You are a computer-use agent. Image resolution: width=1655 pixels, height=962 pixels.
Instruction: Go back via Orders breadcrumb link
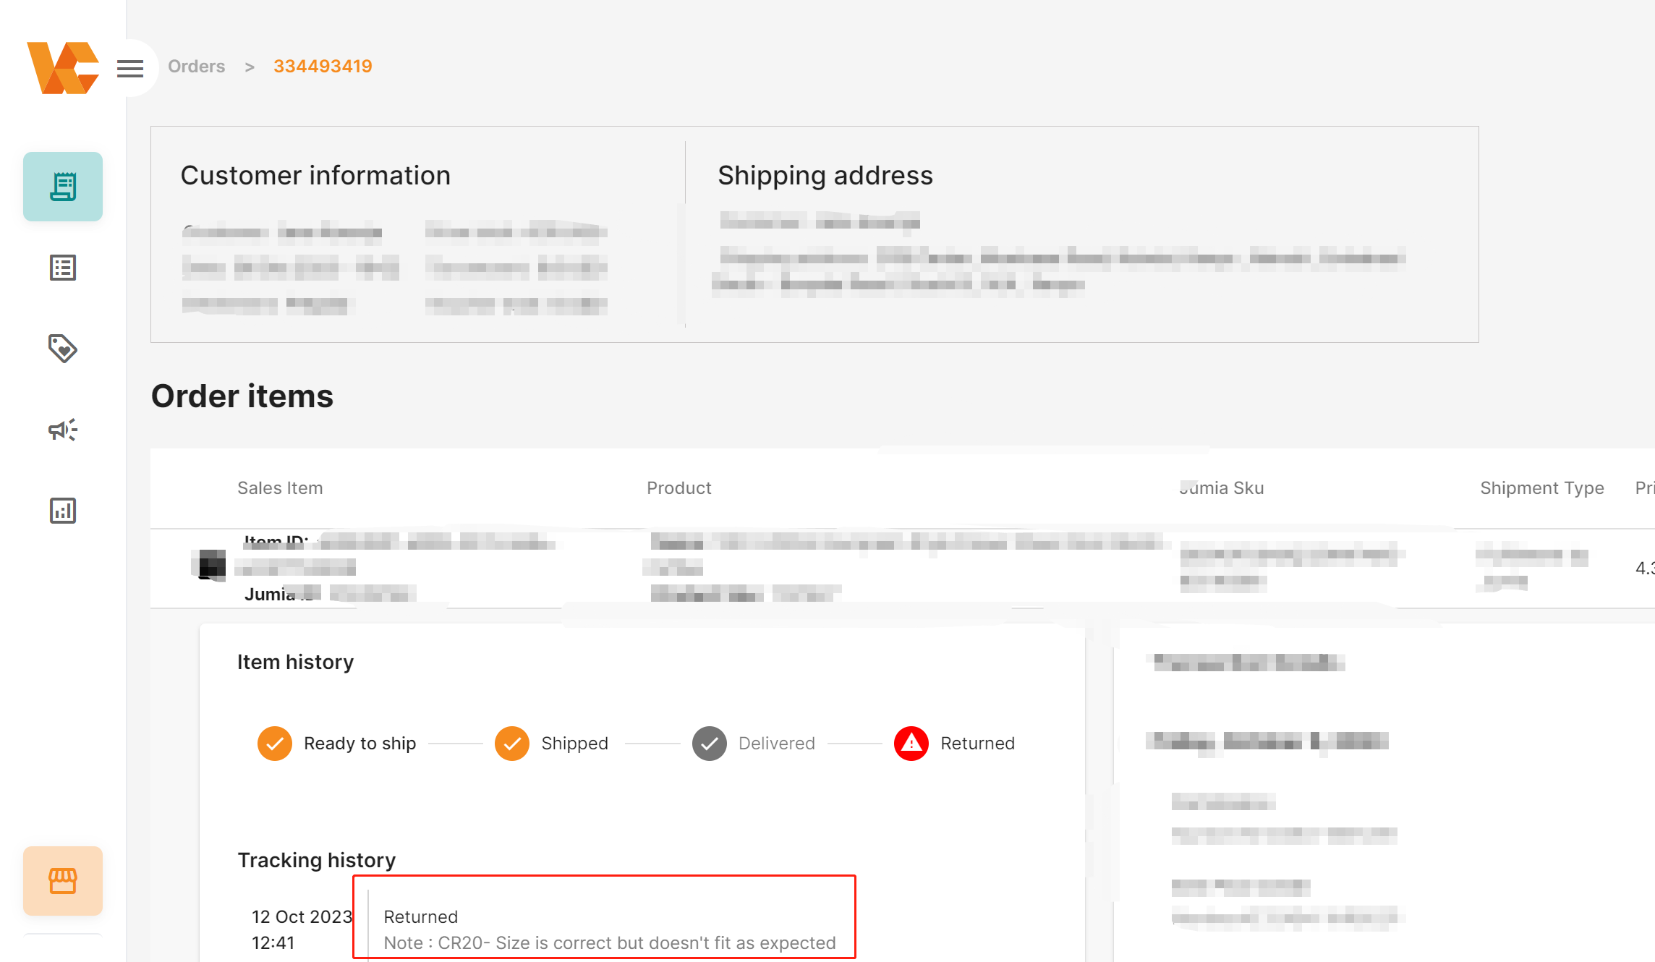(196, 67)
